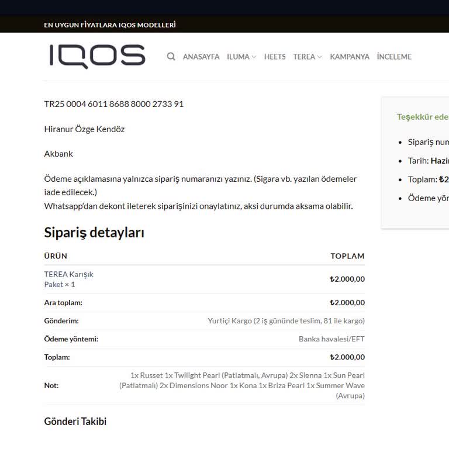Click the order note starting with 1x Russet
Screen dimensions: 449x449
pyautogui.click(x=242, y=385)
